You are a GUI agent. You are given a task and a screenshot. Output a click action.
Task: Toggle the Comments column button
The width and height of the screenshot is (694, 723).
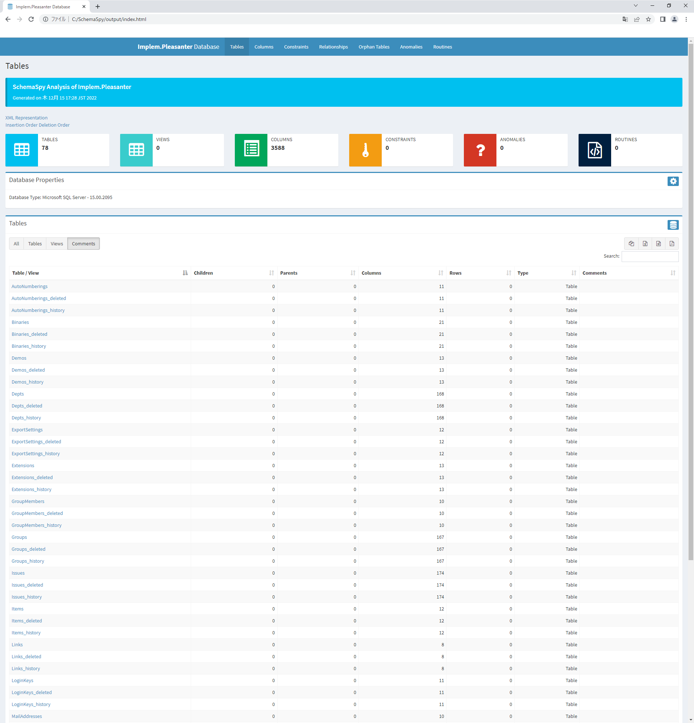point(83,244)
